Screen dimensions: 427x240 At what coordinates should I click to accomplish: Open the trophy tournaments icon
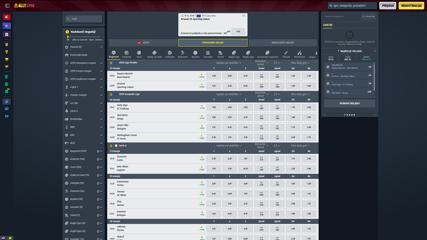tap(7, 52)
